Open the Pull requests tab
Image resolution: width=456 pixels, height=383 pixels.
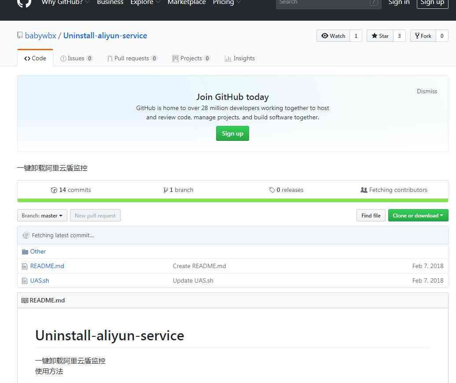pos(132,58)
